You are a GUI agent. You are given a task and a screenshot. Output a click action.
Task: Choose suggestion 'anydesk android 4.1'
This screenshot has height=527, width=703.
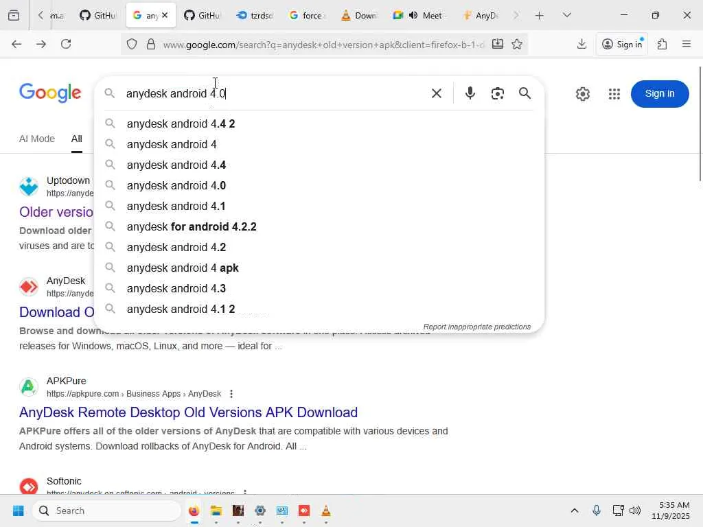pos(319,206)
